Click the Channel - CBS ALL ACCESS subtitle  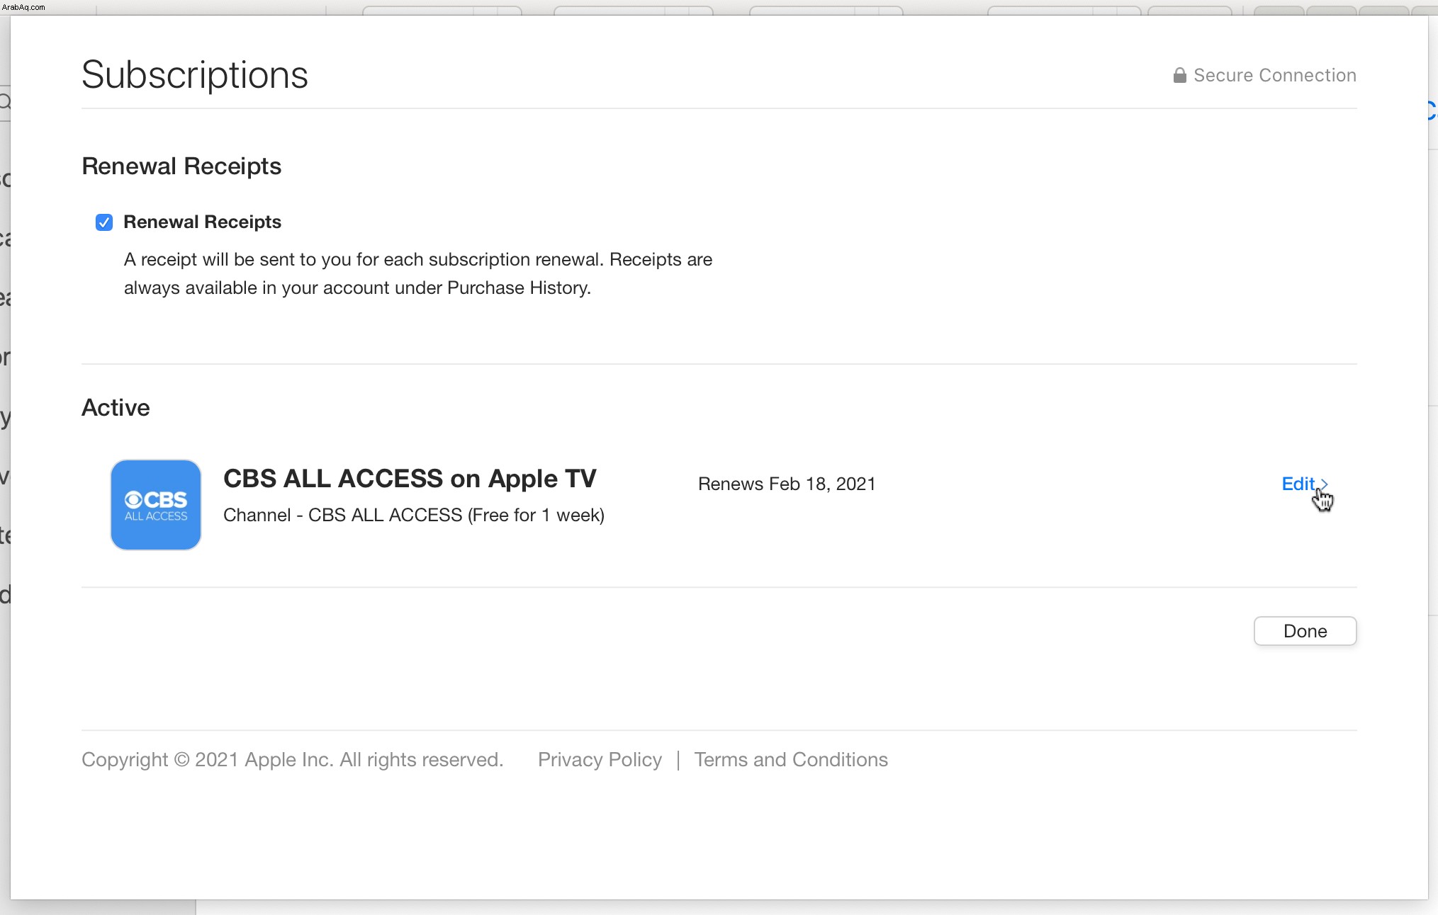point(414,515)
